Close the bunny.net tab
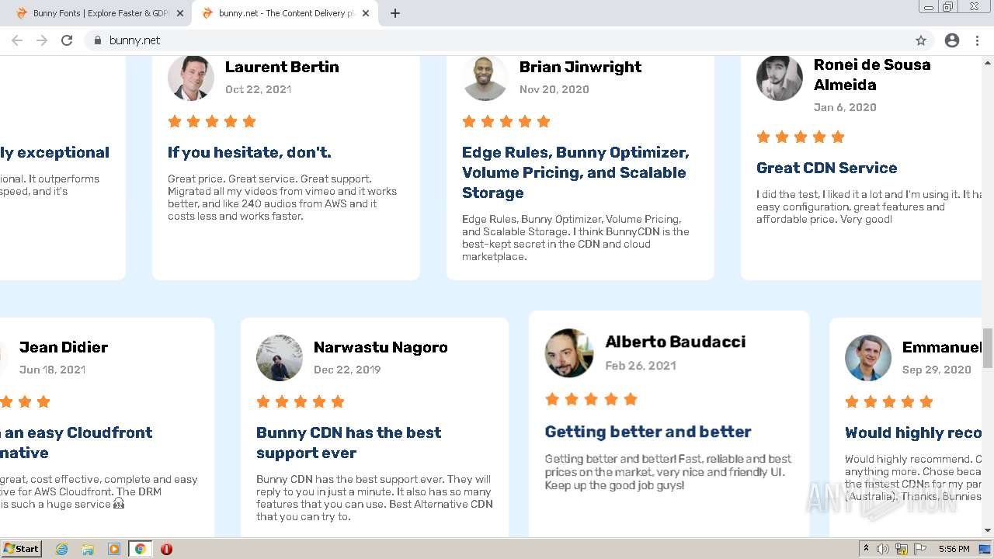This screenshot has height=559, width=994. coord(367,13)
